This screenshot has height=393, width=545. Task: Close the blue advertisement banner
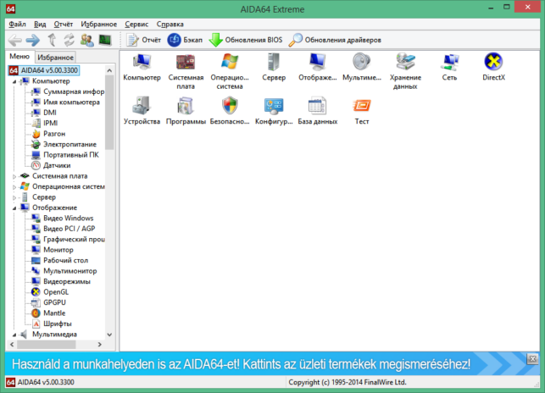[x=532, y=359]
